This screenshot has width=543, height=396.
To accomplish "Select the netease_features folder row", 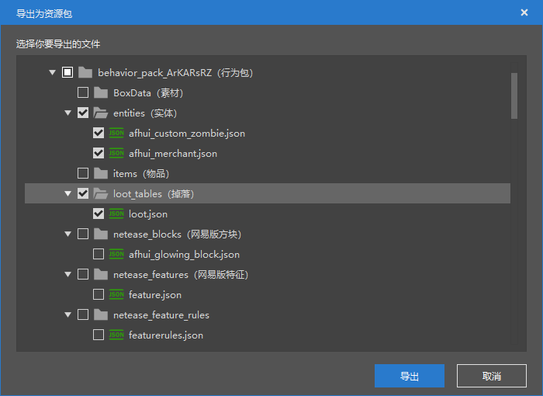I will (180, 274).
